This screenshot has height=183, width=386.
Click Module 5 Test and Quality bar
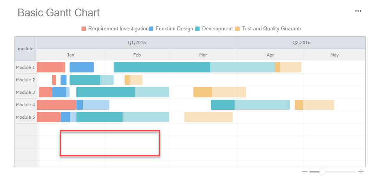[208, 117]
